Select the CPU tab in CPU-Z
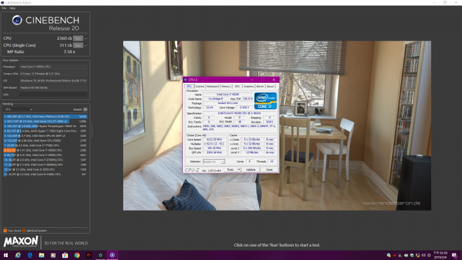 [x=189, y=87]
